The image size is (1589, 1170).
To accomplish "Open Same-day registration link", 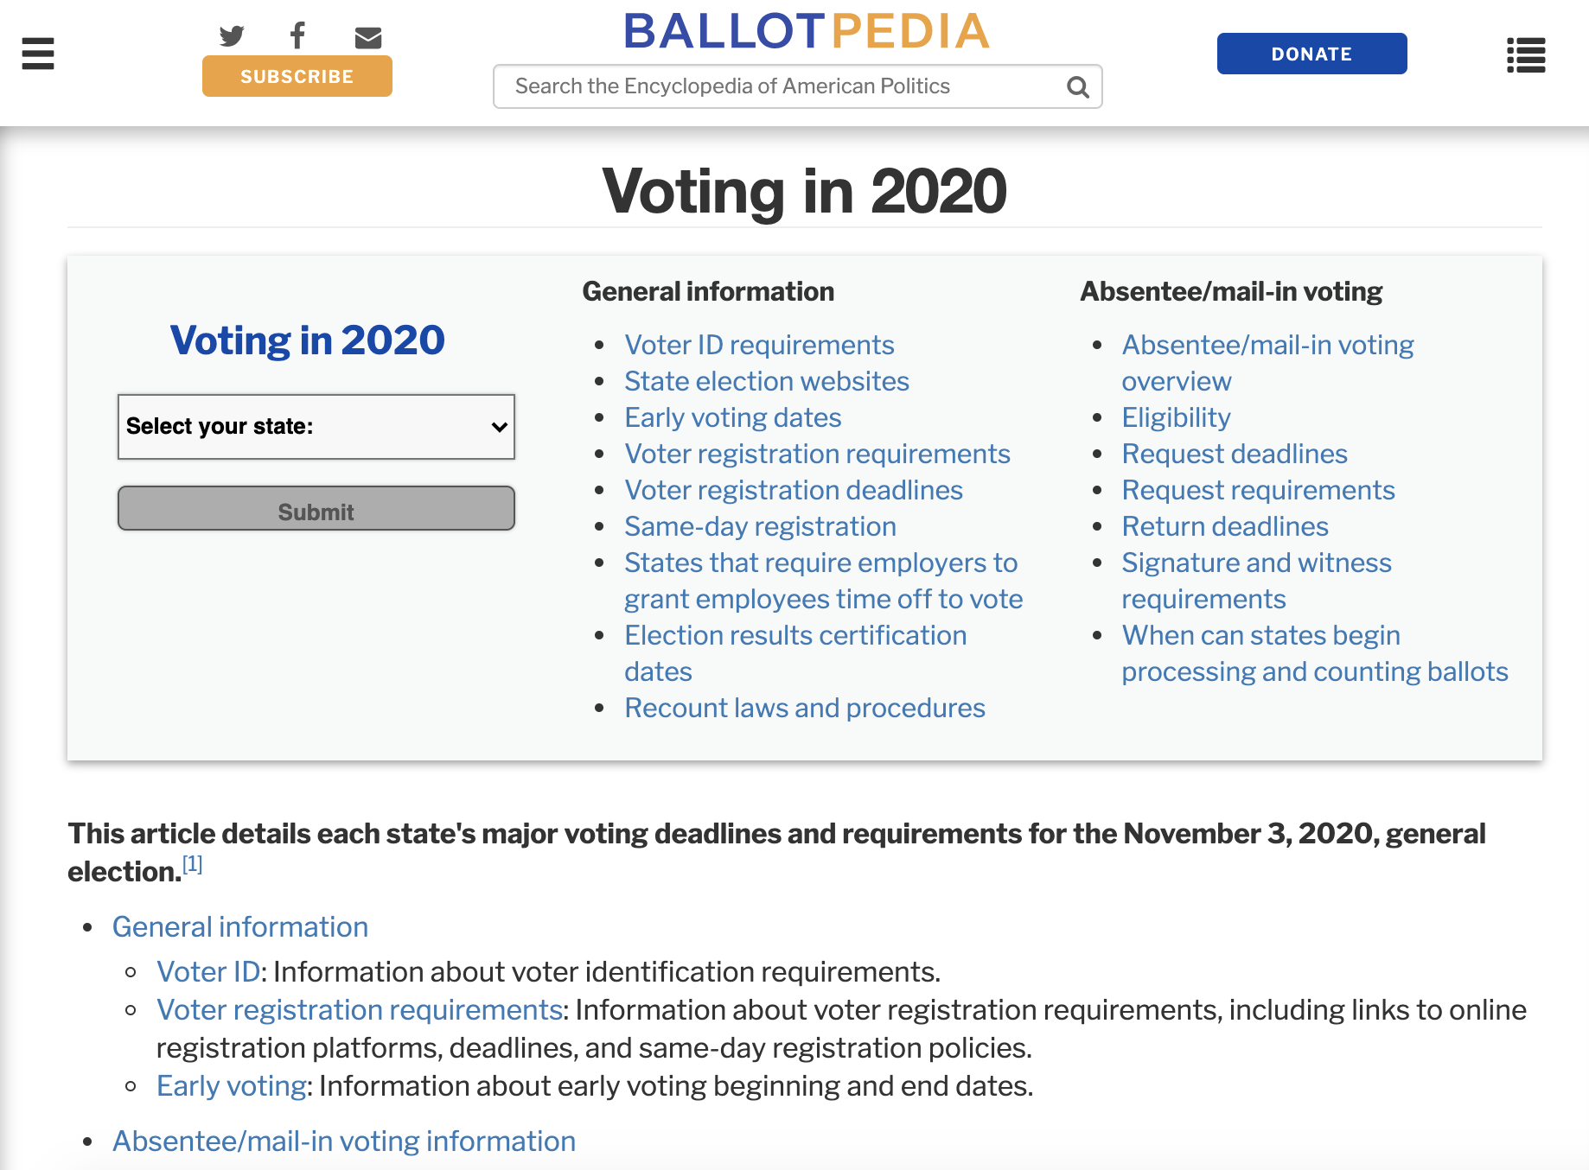I will coord(760,526).
